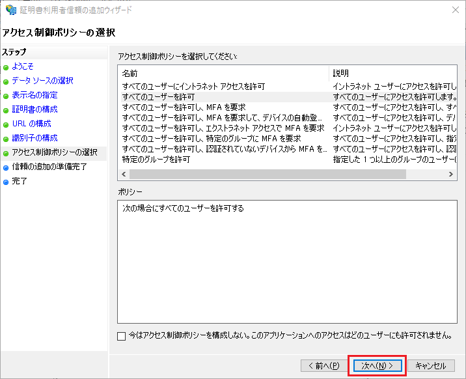Click the wizard title bar icon
Screen dimensions: 466x379
click(x=11, y=10)
